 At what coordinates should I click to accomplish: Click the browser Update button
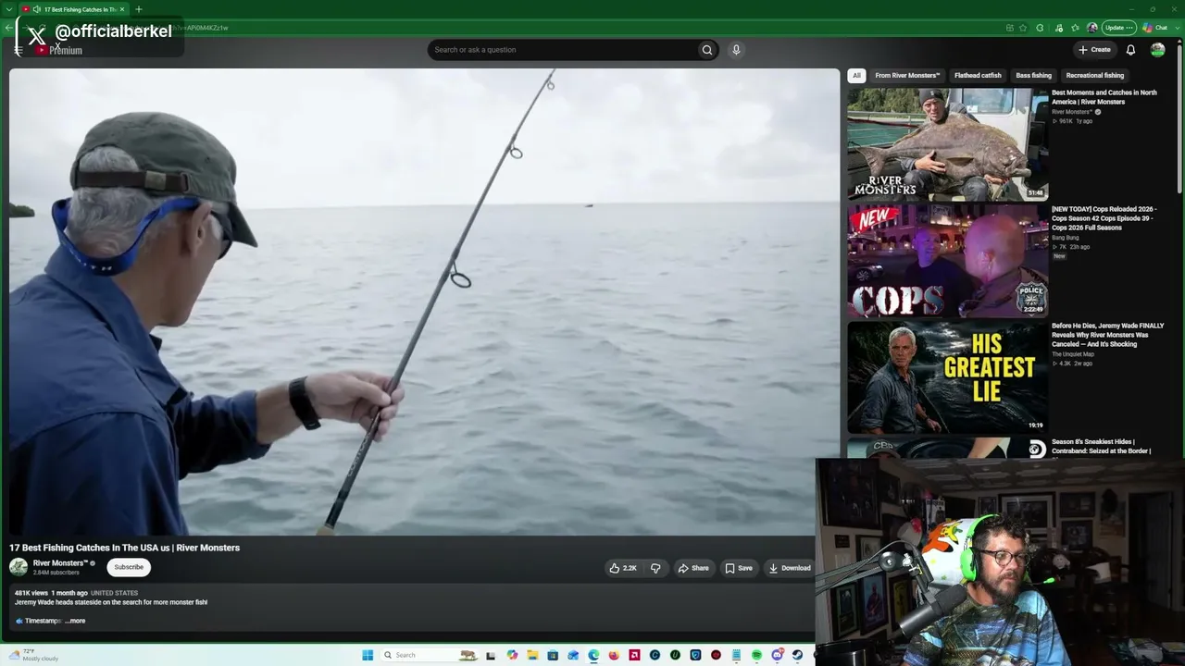point(1117,28)
